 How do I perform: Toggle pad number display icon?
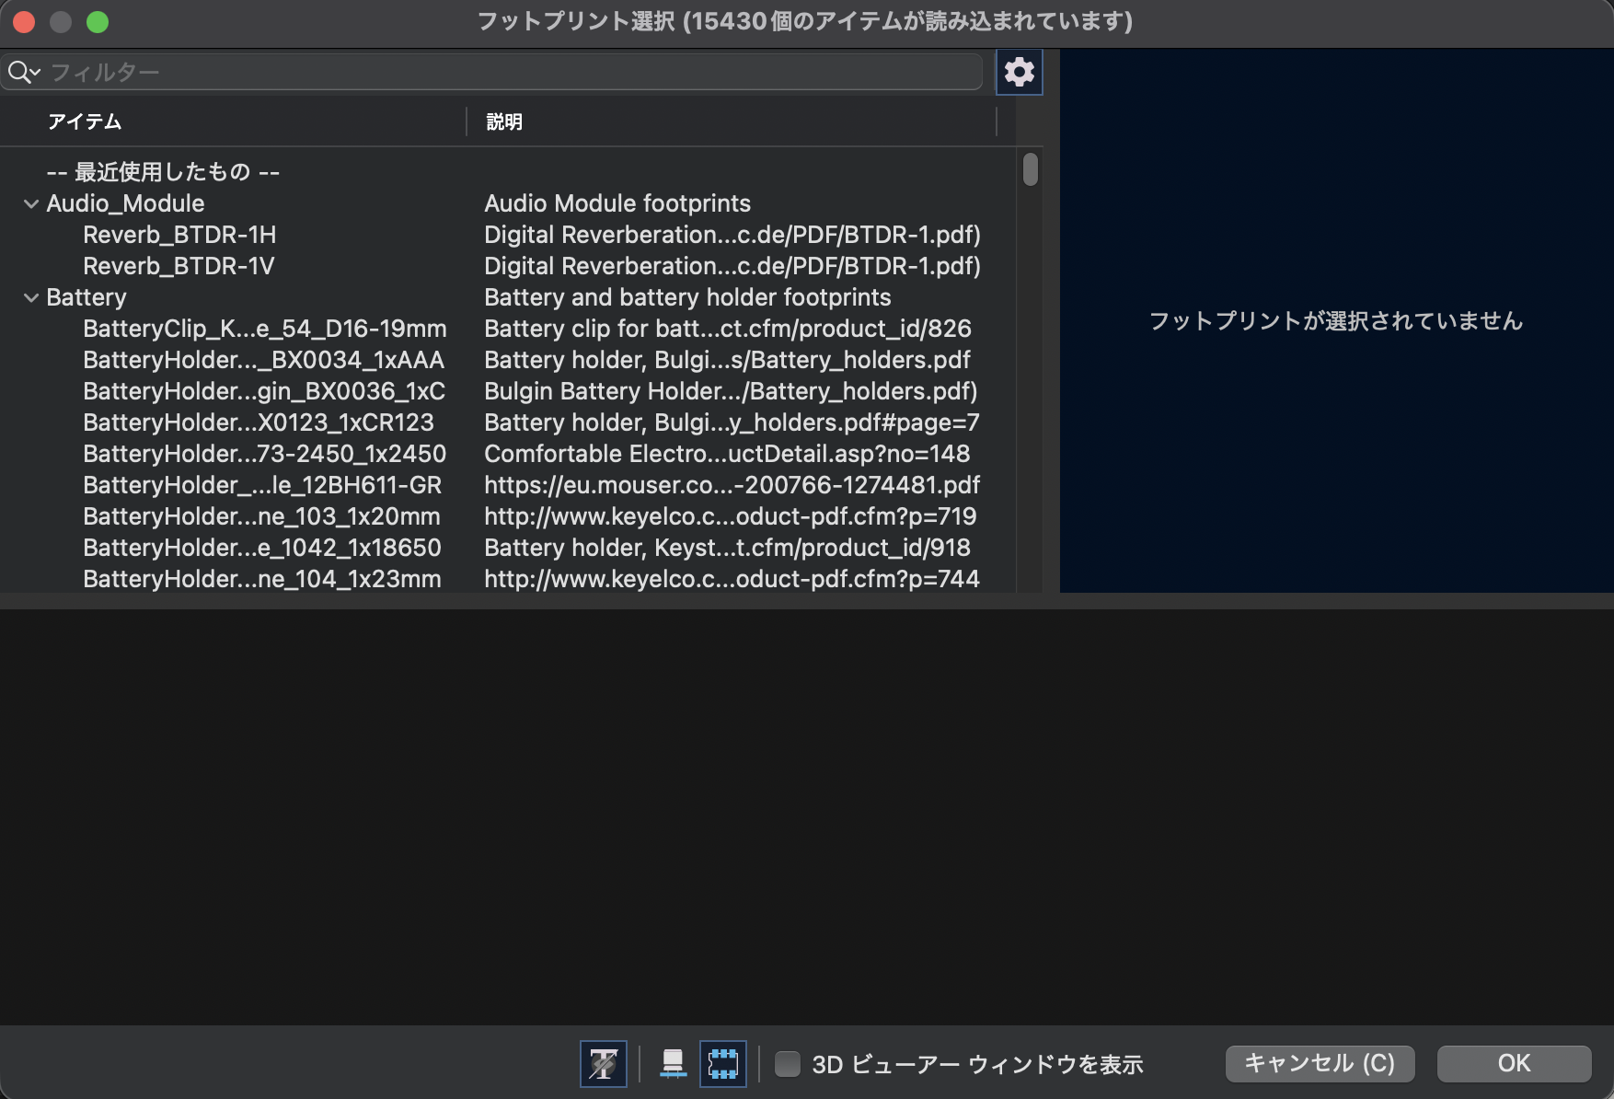coord(673,1064)
